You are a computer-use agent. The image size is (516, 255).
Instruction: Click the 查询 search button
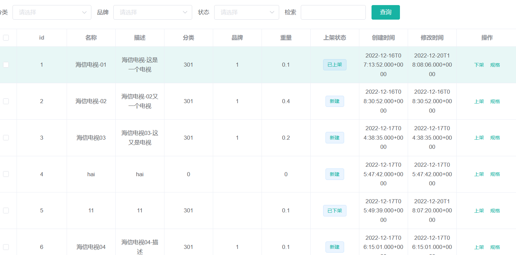tap(385, 12)
